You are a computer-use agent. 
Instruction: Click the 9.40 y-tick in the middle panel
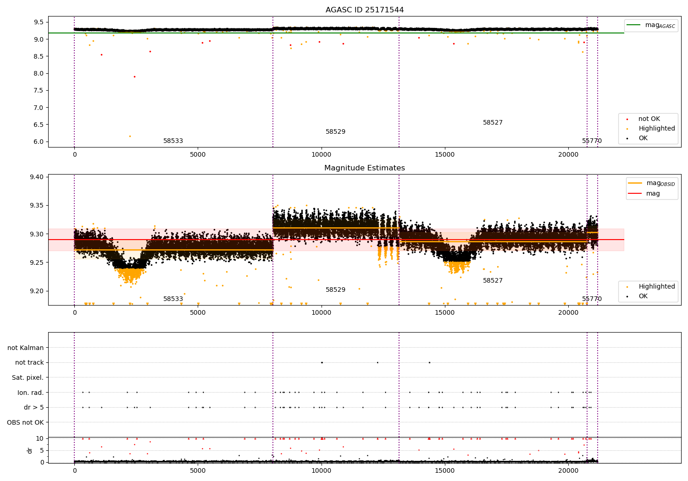click(37, 177)
